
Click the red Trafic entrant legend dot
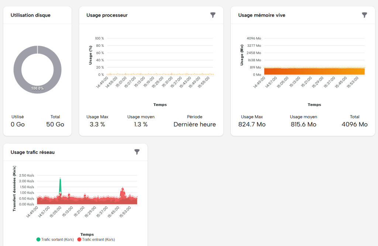click(79, 239)
